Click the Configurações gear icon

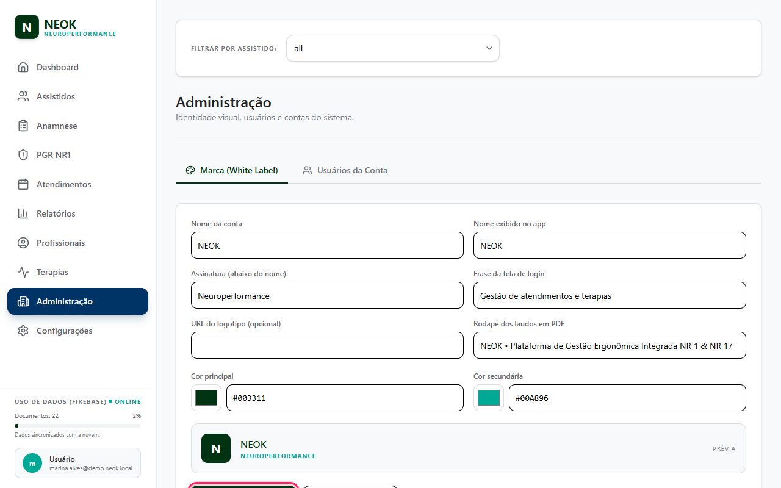tap(23, 331)
